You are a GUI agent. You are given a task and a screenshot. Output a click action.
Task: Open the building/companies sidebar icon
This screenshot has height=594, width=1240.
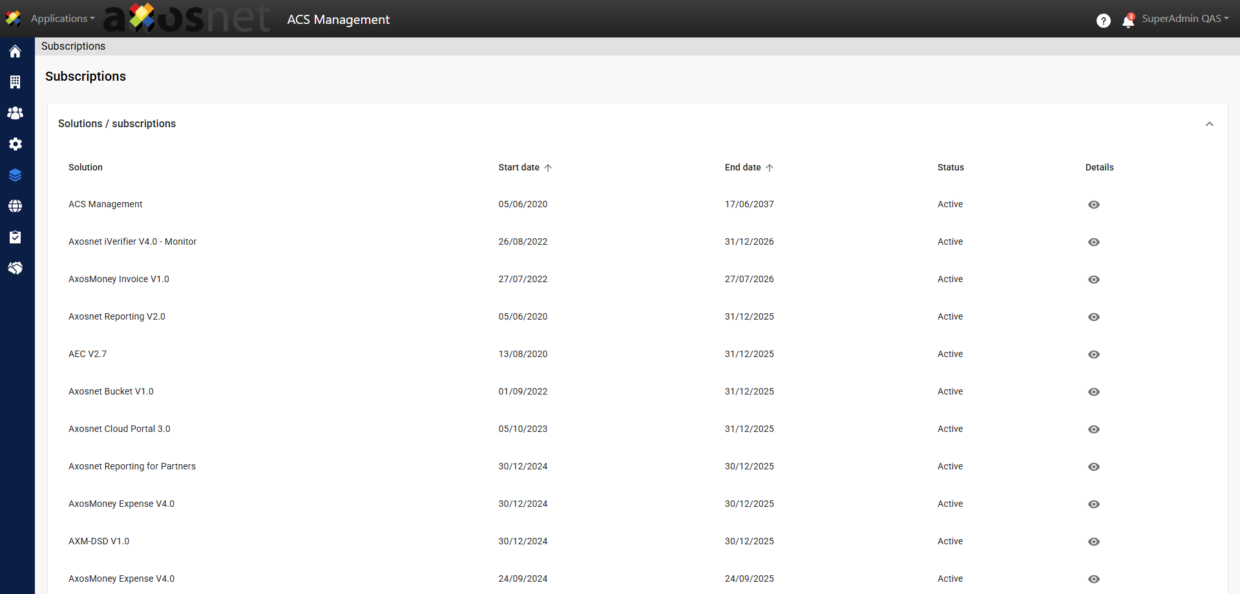(15, 82)
